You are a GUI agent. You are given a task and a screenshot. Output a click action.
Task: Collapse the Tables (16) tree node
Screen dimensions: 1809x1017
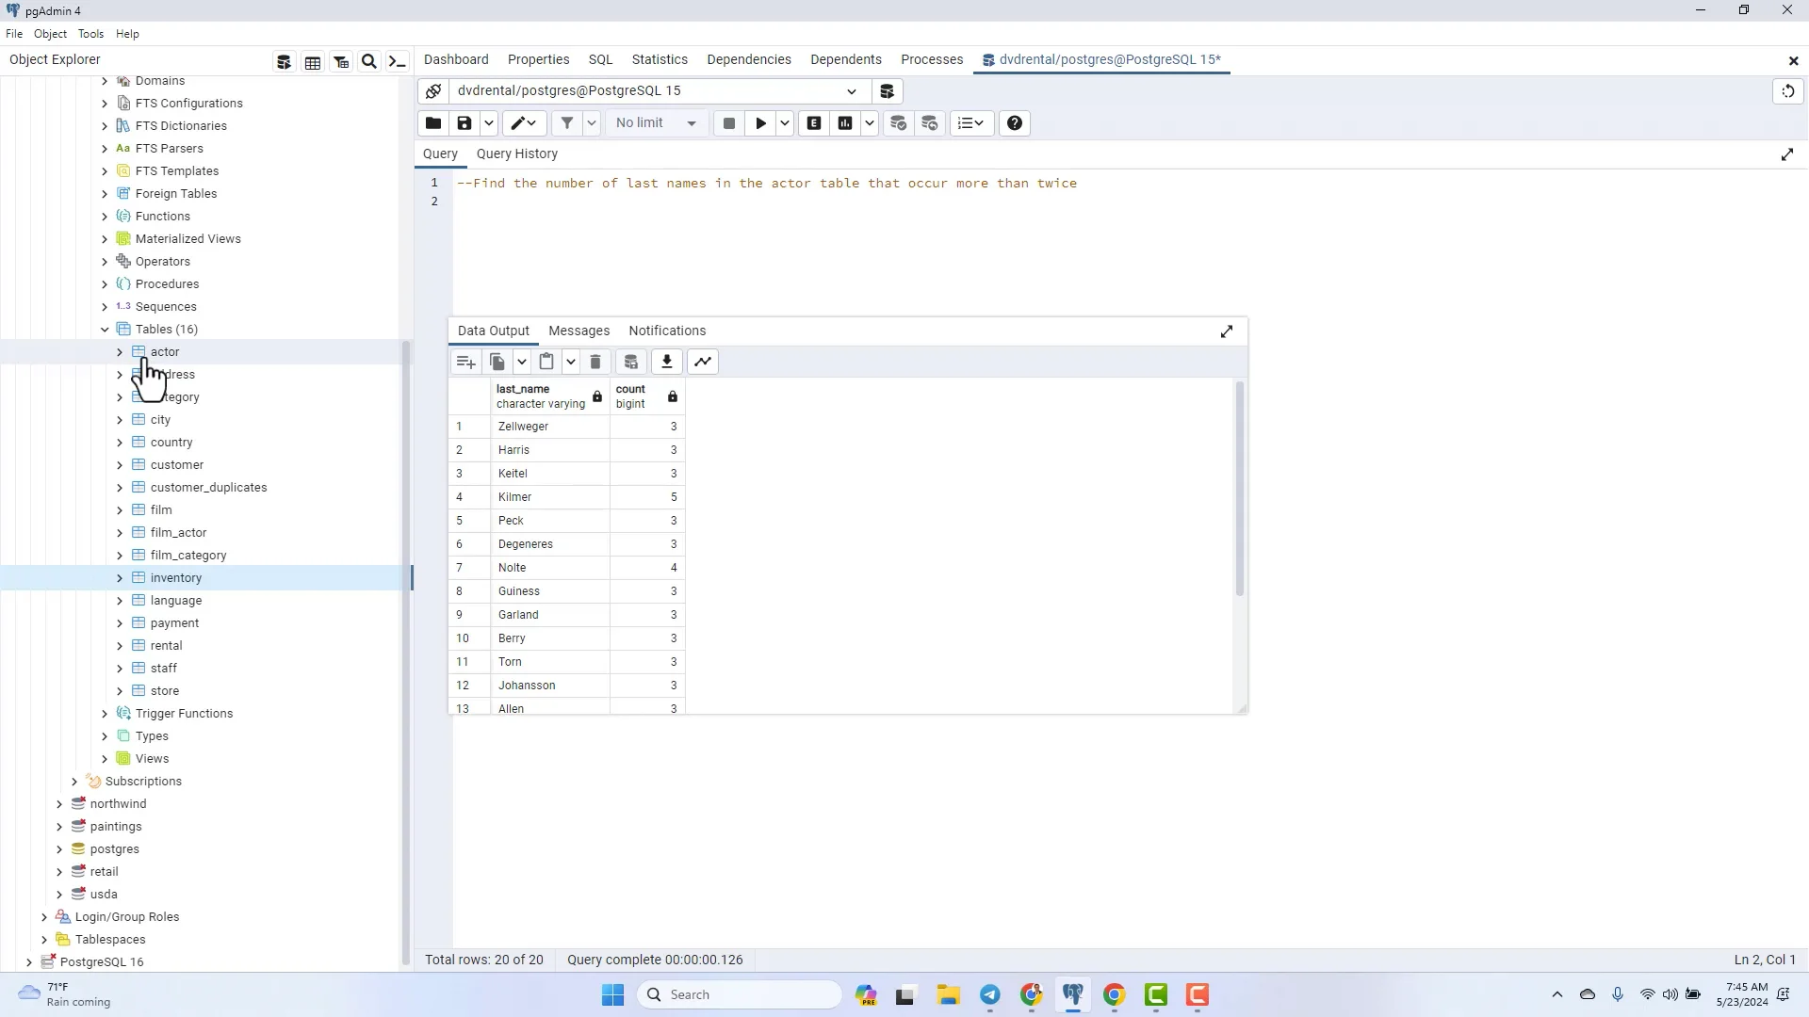click(105, 330)
